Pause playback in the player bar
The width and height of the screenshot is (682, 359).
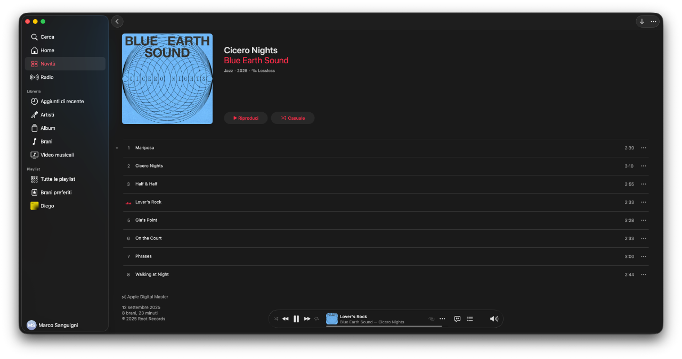click(x=296, y=319)
